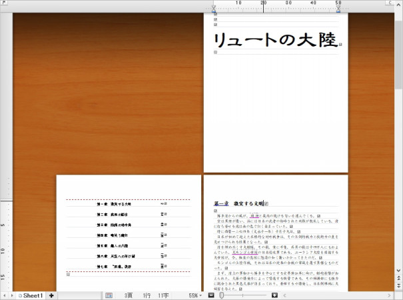Click the horizontal scrollbar left arrow
403x300 pixels.
[x=284, y=295]
